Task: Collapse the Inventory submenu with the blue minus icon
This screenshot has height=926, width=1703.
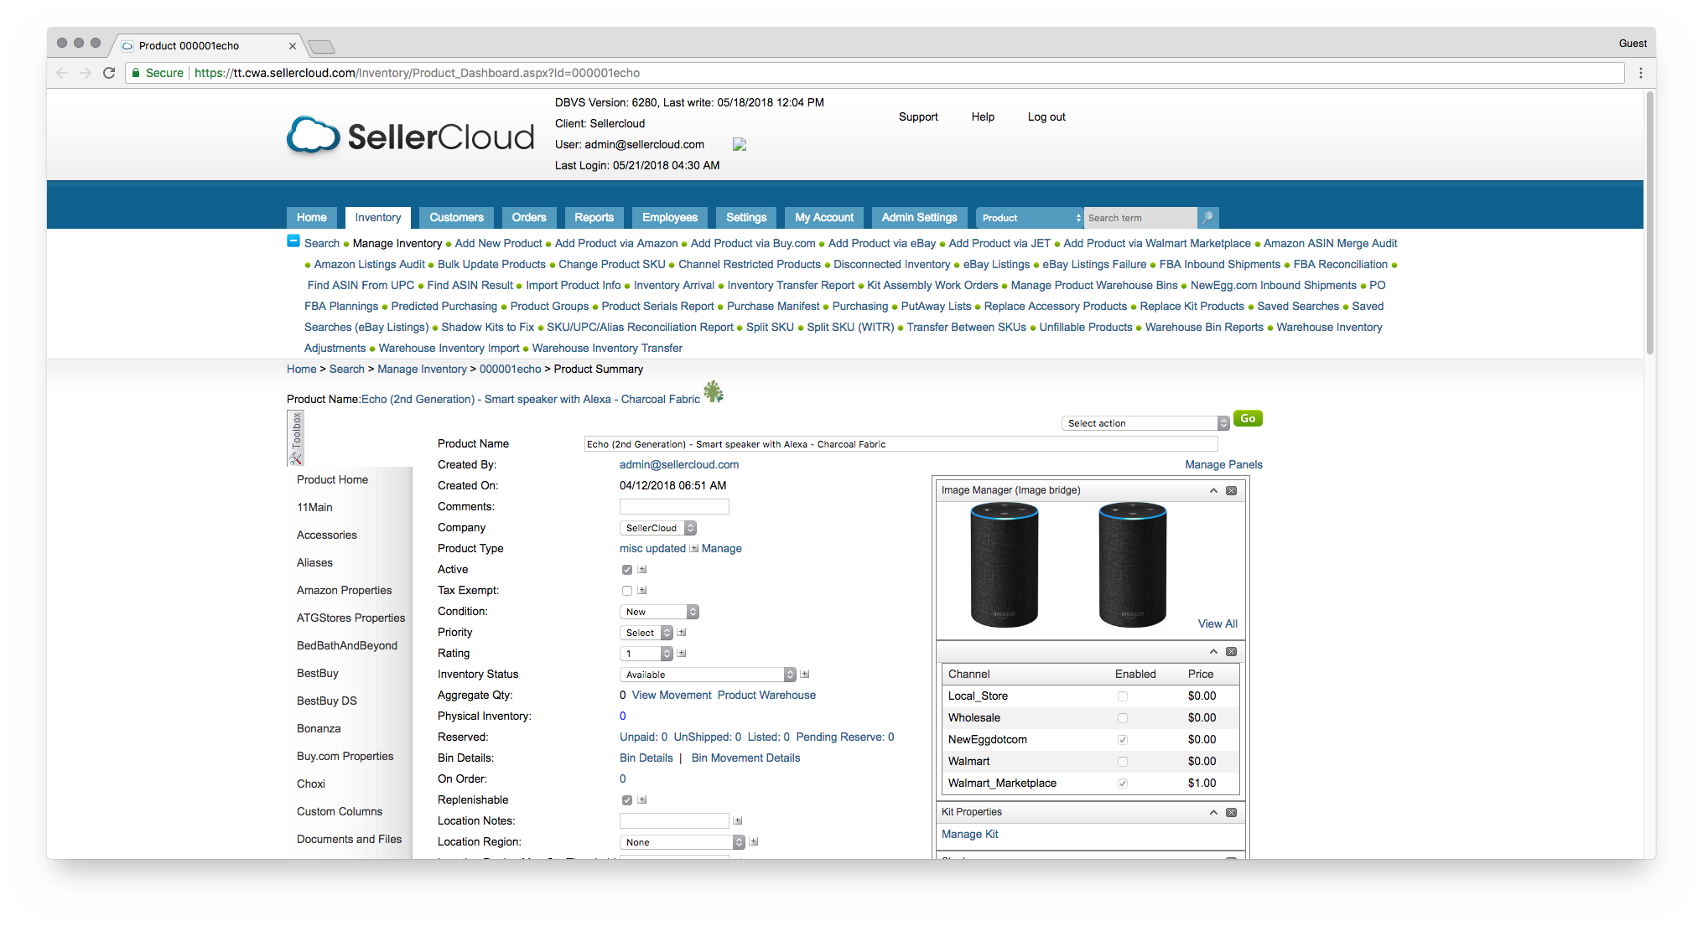Action: click(293, 241)
